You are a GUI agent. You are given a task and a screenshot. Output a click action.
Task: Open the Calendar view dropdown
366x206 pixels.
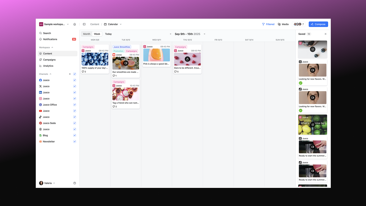tap(113, 24)
